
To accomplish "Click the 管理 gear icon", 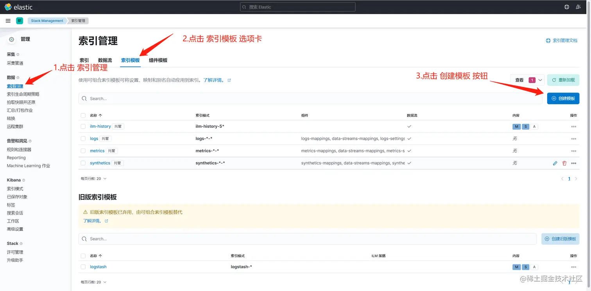I will pyautogui.click(x=12, y=39).
